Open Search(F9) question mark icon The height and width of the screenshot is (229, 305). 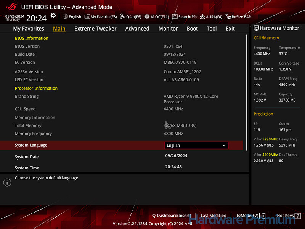(175, 16)
